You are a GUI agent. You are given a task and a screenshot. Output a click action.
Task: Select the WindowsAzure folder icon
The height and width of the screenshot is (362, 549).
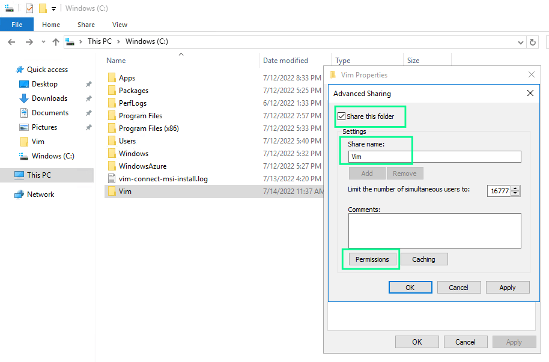click(x=111, y=166)
